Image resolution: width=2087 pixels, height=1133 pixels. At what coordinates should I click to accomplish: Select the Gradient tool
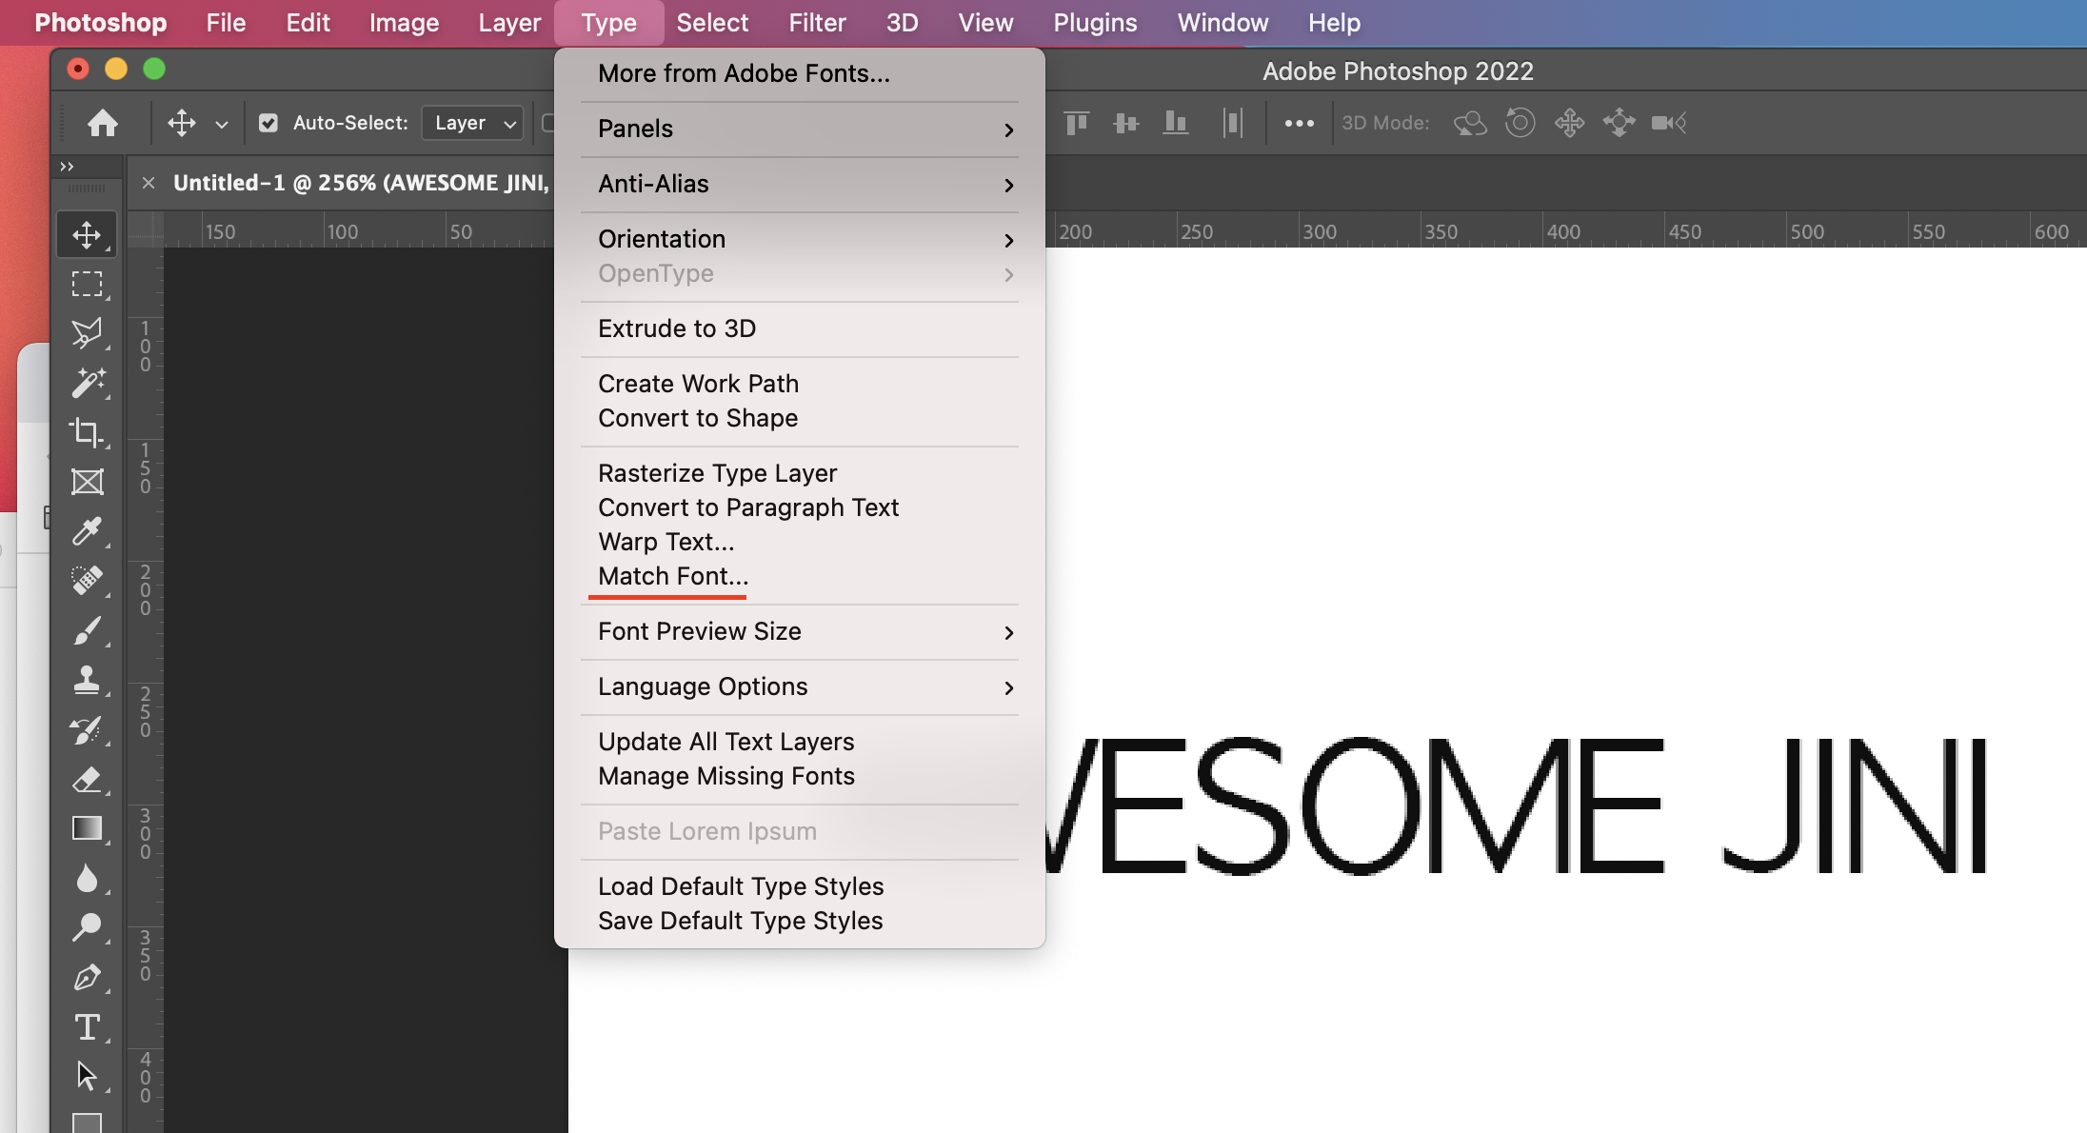(87, 828)
